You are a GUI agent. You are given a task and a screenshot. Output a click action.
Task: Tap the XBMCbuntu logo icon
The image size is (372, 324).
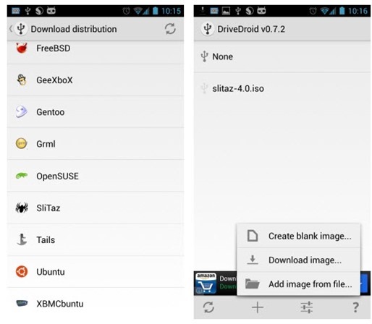pyautogui.click(x=22, y=303)
